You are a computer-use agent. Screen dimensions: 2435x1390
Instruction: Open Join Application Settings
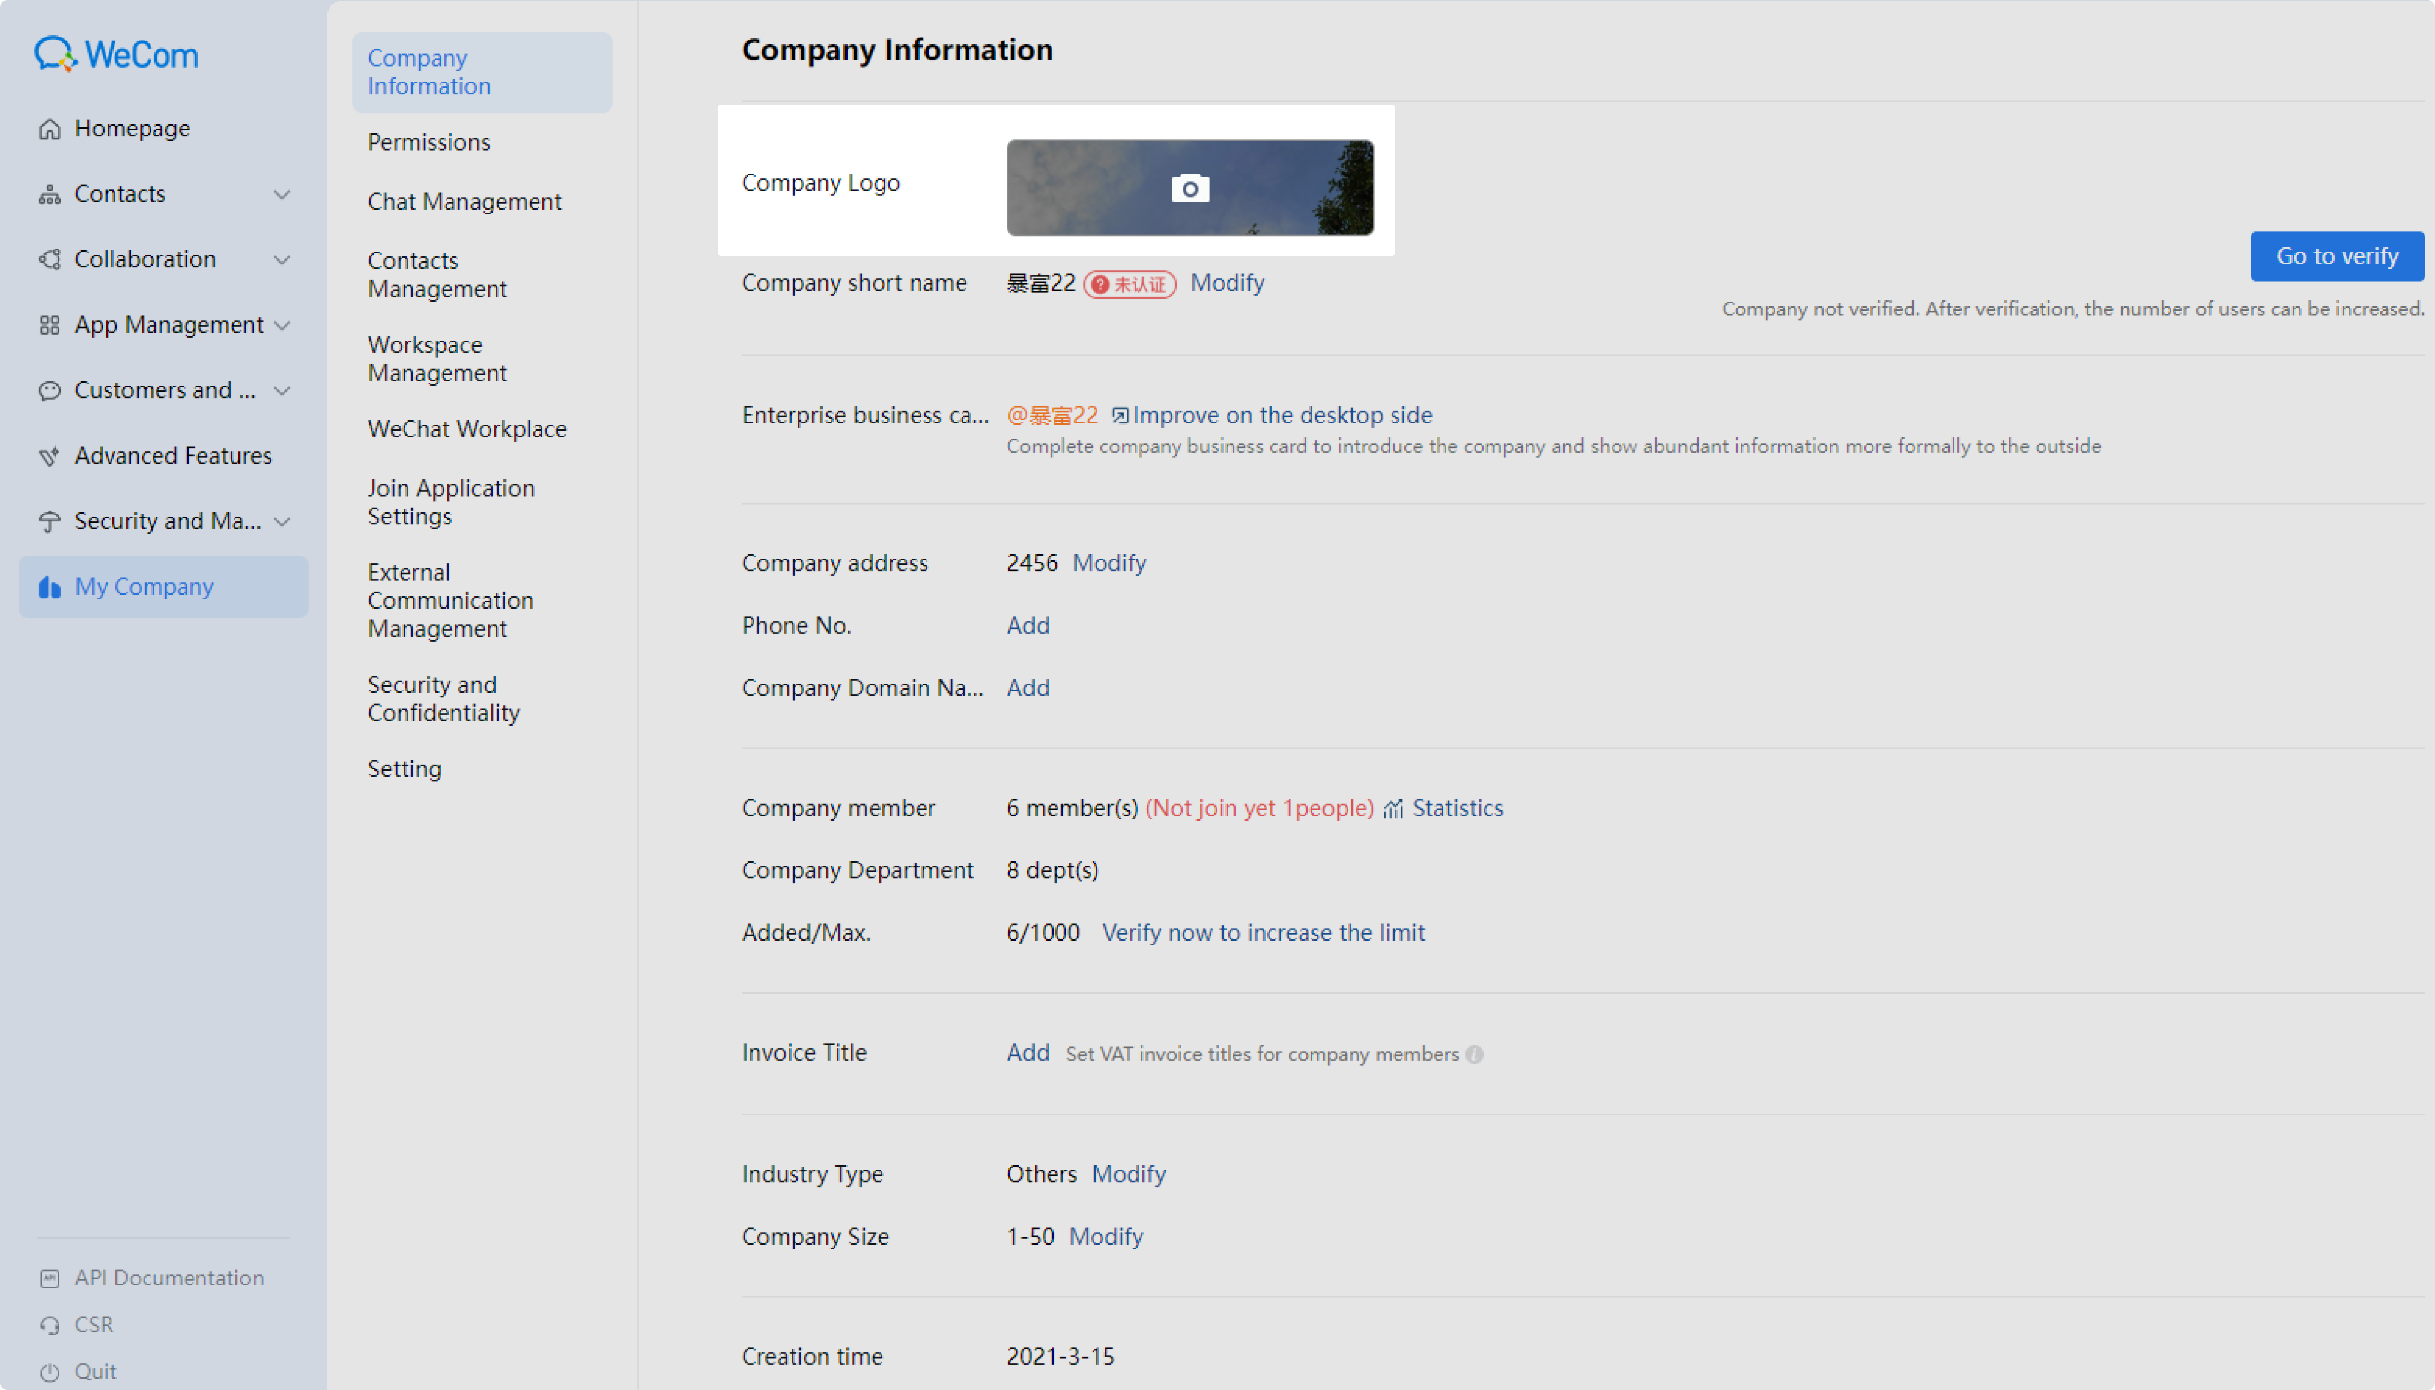coord(450,502)
